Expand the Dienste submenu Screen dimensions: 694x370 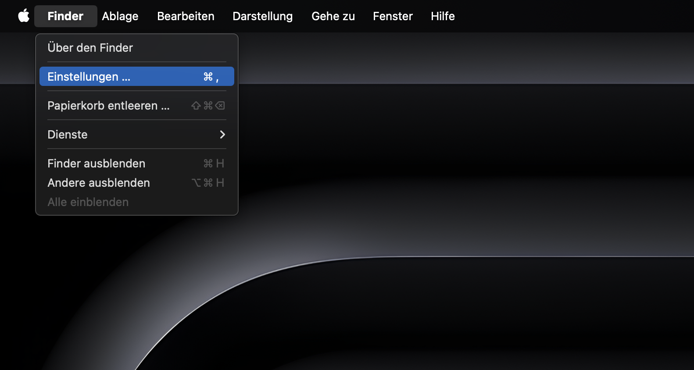pos(137,134)
